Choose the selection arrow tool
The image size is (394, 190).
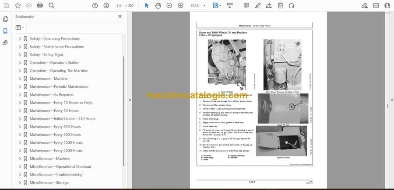pos(147,6)
